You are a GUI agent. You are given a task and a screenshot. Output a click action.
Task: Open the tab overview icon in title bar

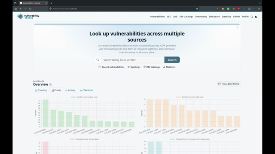pos(15,3)
